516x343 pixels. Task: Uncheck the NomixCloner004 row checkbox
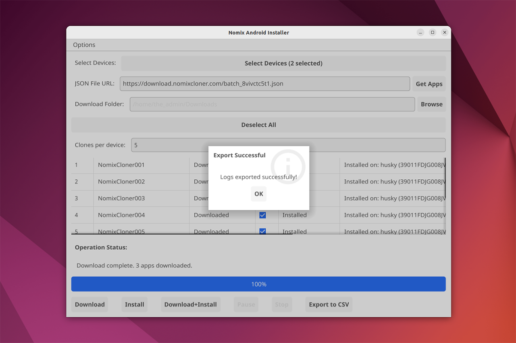click(x=262, y=215)
